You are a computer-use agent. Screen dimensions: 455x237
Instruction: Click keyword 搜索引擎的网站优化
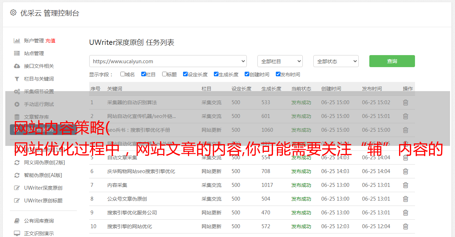(x=130, y=226)
